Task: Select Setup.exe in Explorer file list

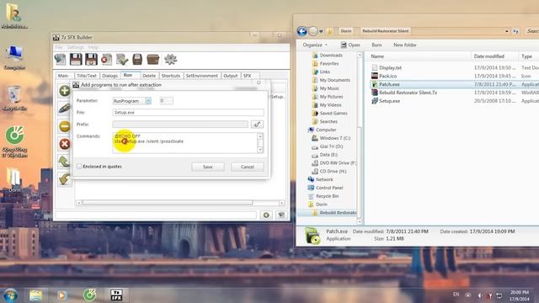Action: pos(389,101)
